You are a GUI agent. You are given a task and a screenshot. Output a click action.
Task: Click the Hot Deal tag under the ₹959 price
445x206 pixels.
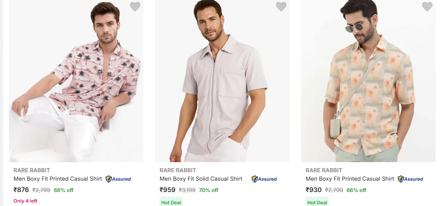(x=171, y=202)
